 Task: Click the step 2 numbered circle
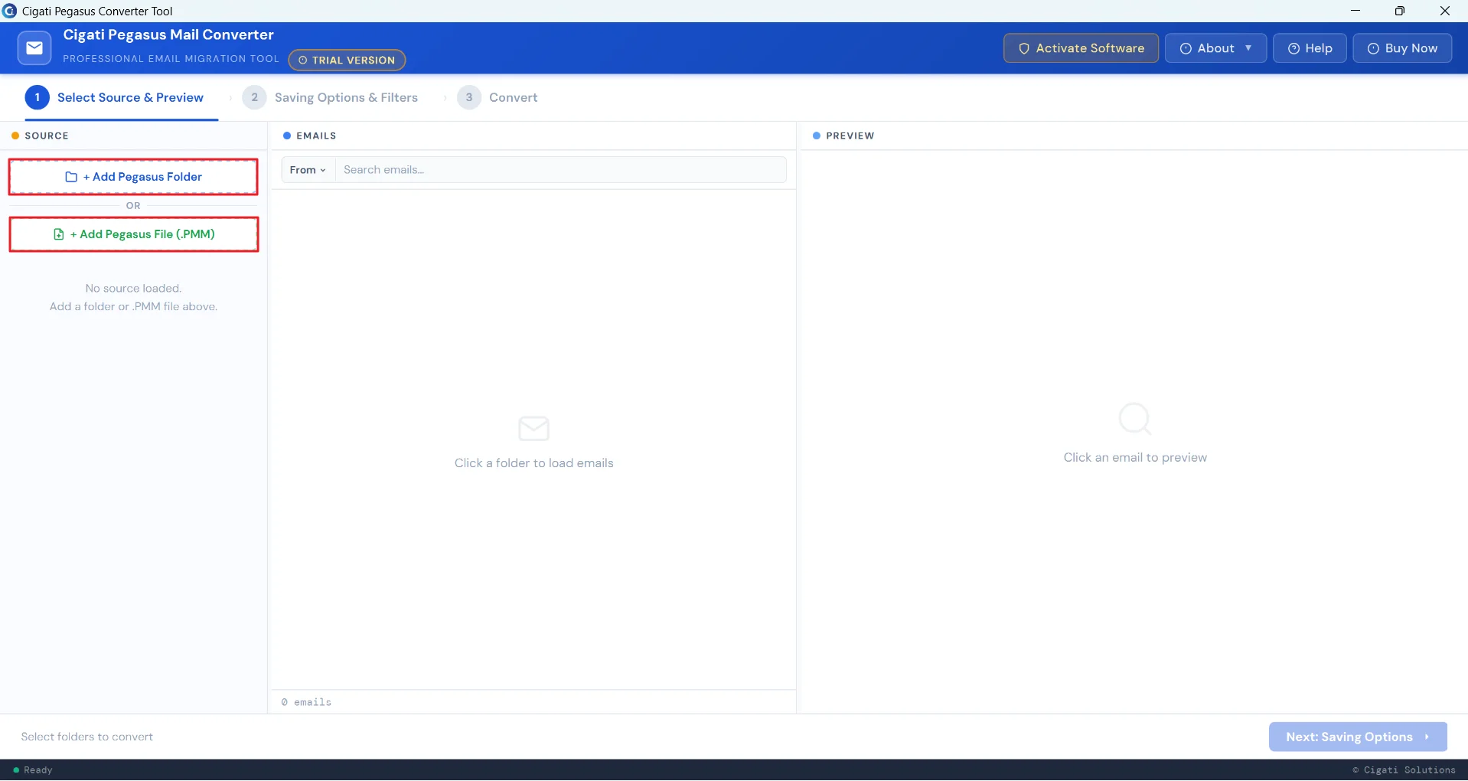coord(255,97)
